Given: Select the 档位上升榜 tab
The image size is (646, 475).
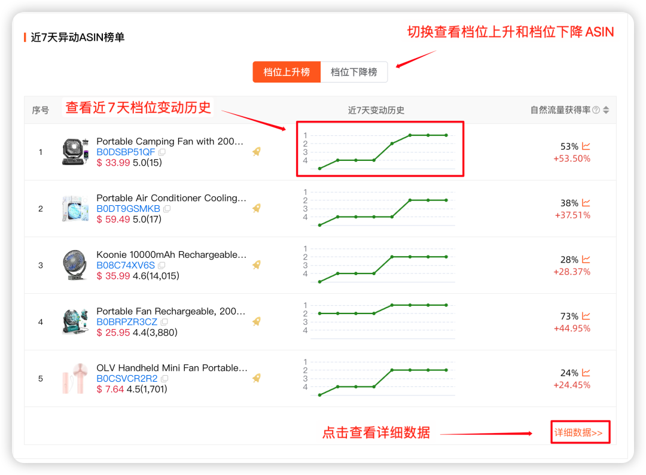Looking at the screenshot, I should click(x=287, y=72).
